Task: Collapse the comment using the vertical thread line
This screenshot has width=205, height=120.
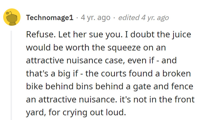Action: tap(12, 73)
